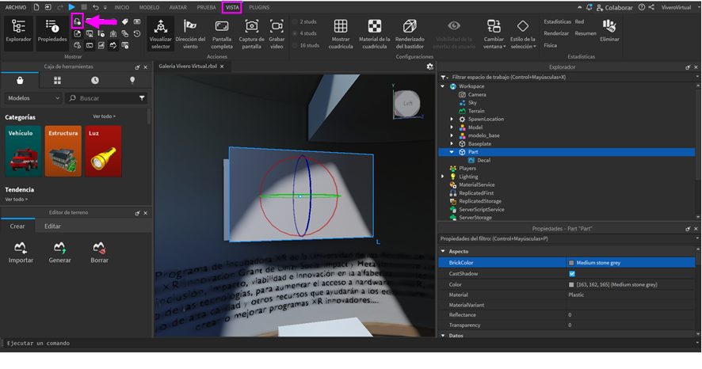
Task: Open the PLUGINS ribbon tab
Action: point(259,7)
